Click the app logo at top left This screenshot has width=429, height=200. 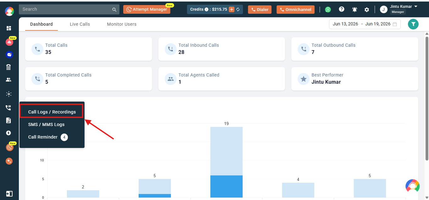pos(9,12)
